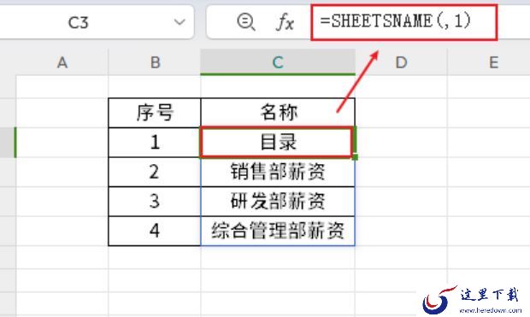Select column A header

[62, 62]
